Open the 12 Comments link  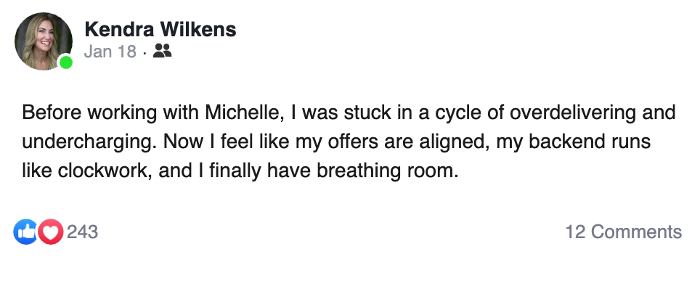click(x=624, y=232)
